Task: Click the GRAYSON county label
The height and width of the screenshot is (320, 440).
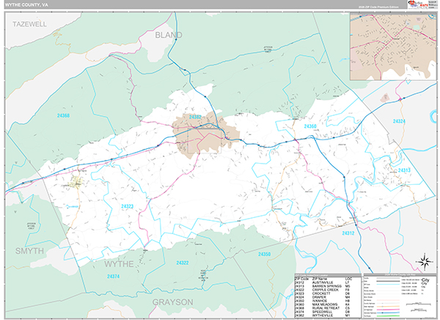Action: (x=172, y=302)
